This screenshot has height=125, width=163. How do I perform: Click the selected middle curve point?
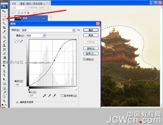[x=54, y=60]
